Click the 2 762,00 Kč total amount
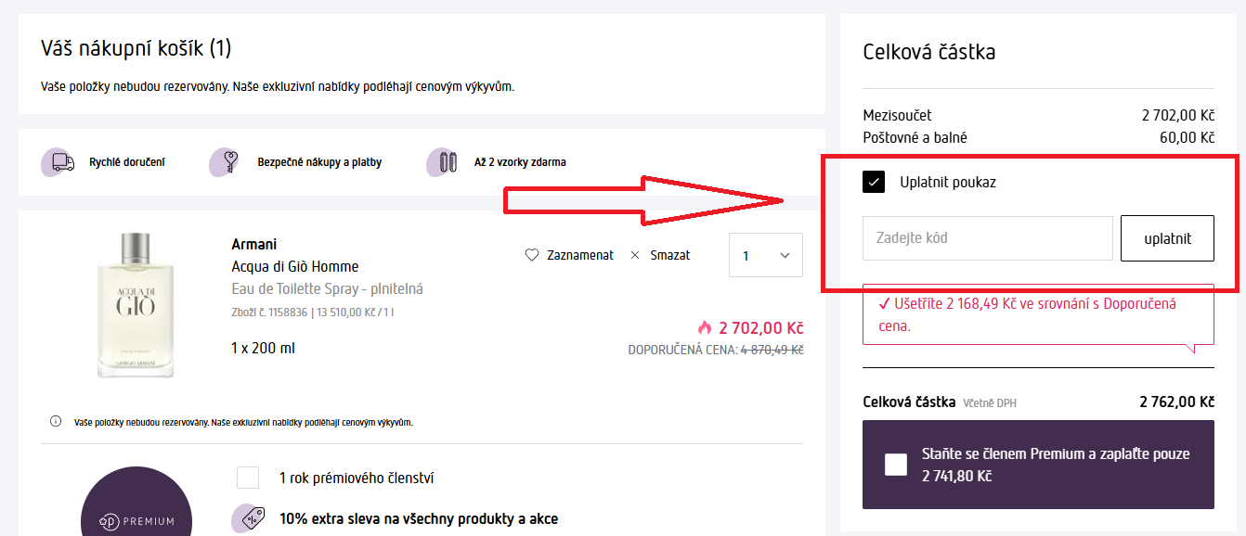 pos(1176,402)
